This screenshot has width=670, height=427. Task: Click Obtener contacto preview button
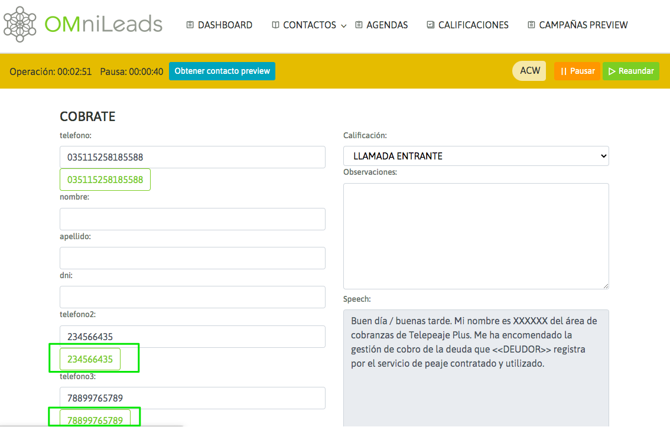point(222,71)
